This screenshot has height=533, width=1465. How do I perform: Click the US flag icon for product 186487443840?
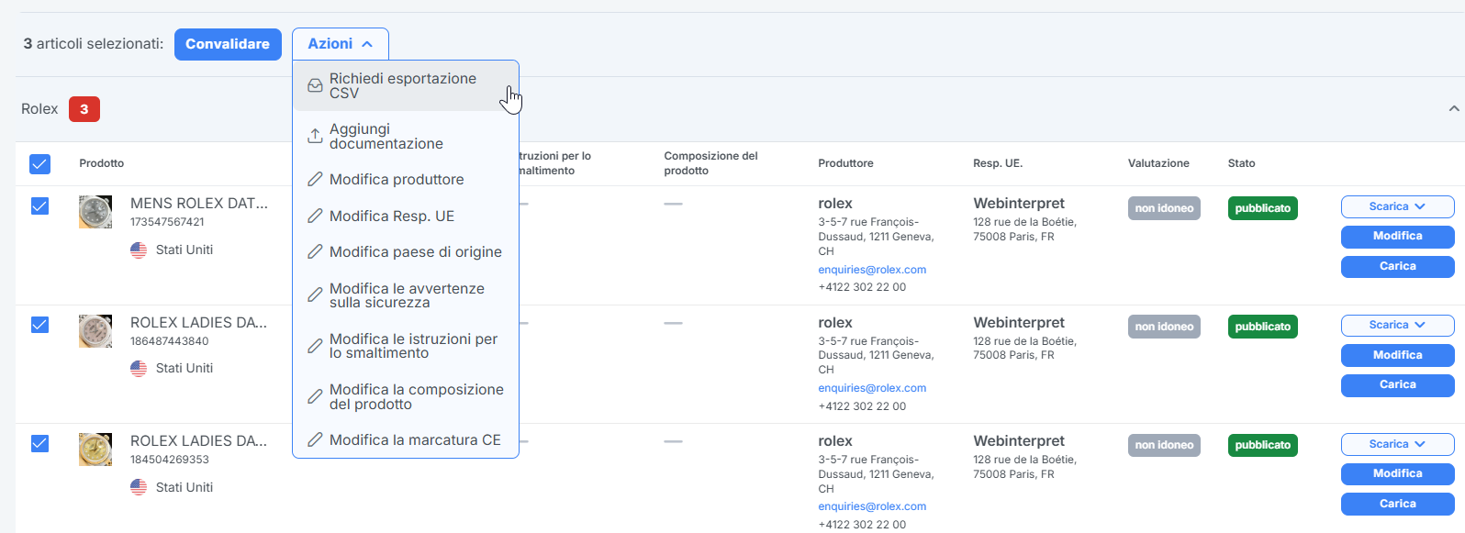139,369
